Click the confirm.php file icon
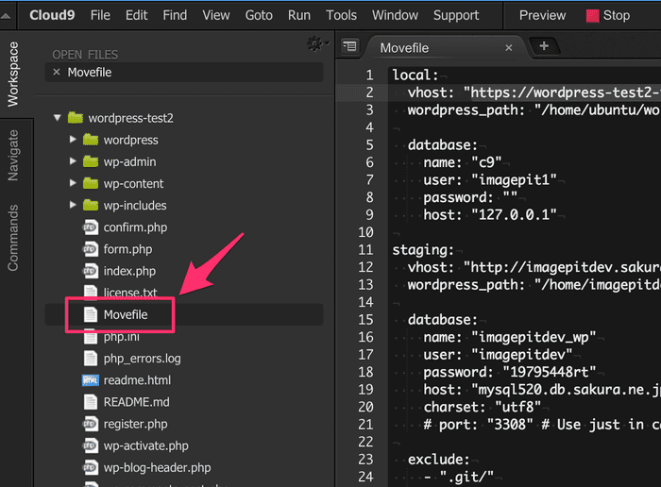661x487 pixels. 91,227
